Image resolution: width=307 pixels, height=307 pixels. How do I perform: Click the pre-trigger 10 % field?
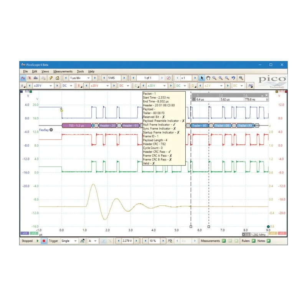(154, 241)
